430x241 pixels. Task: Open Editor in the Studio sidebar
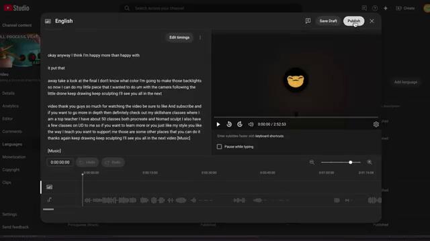[x=7, y=119]
